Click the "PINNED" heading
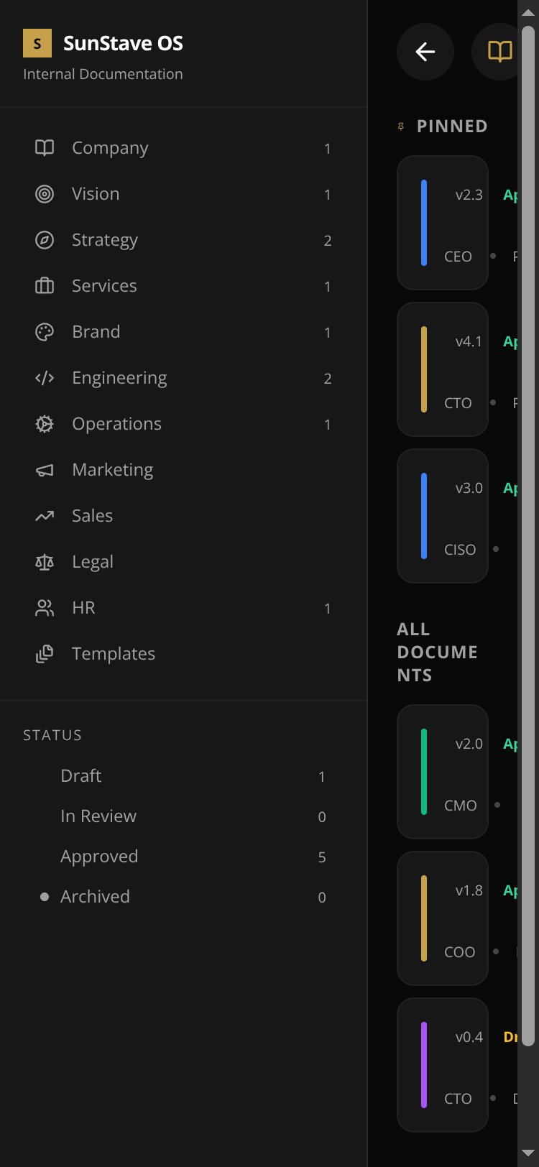Viewport: 539px width, 1167px height. click(x=452, y=126)
